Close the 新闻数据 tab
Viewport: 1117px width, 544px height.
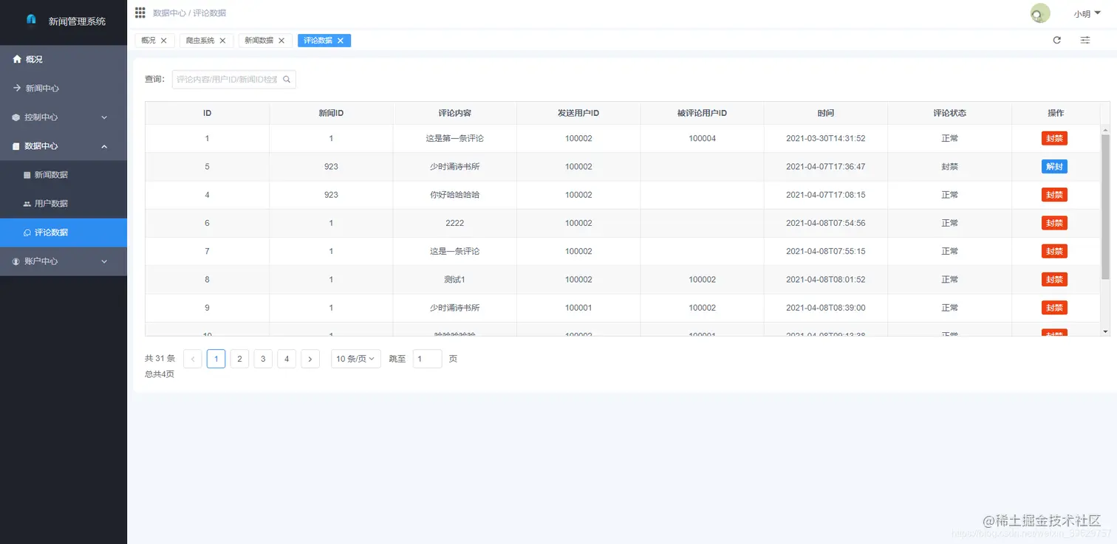point(281,41)
